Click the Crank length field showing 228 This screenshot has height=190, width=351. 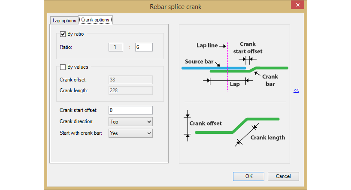point(130,90)
